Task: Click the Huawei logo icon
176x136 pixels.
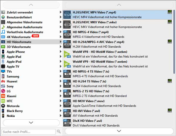Action: tap(3, 81)
